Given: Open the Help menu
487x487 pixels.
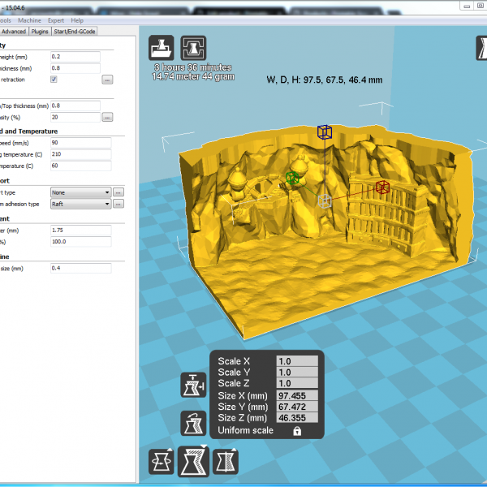Looking at the screenshot, I should [x=77, y=20].
